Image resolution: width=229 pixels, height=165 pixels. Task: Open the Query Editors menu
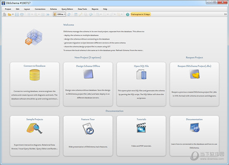(67, 9)
